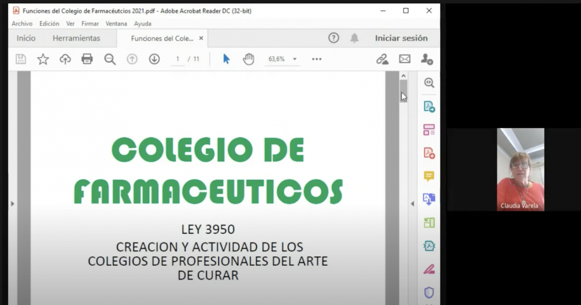Activate the hand pan tool
This screenshot has height=305, width=581.
coord(248,59)
